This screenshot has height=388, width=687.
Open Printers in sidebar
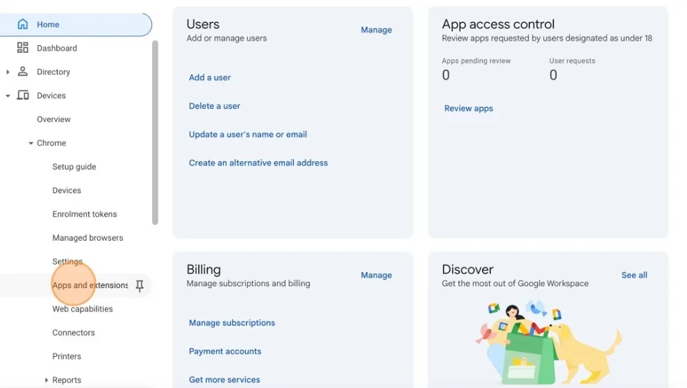tap(67, 356)
